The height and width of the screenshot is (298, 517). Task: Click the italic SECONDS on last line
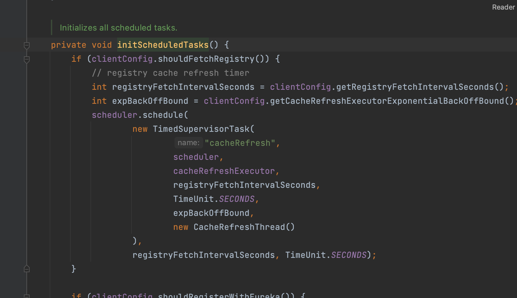(349, 255)
